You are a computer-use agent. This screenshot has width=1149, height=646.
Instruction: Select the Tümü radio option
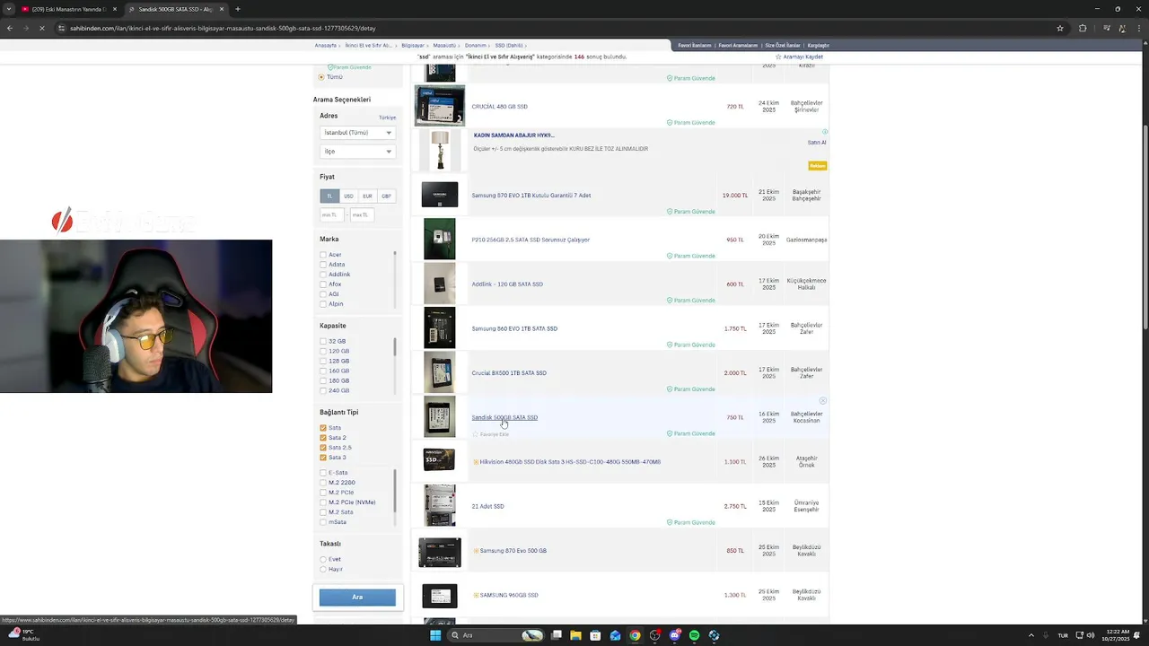click(x=321, y=77)
